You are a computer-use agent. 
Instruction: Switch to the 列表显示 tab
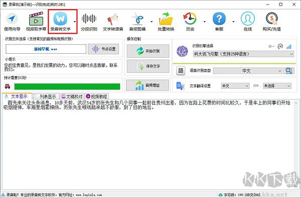click(46, 96)
